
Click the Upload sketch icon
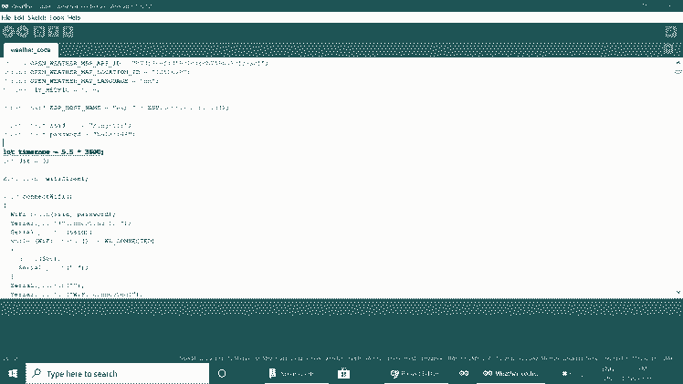tap(22, 31)
